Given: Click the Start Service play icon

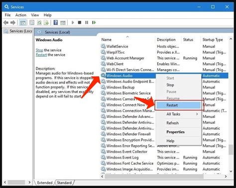Looking at the screenshot, I should click(x=73, y=22).
